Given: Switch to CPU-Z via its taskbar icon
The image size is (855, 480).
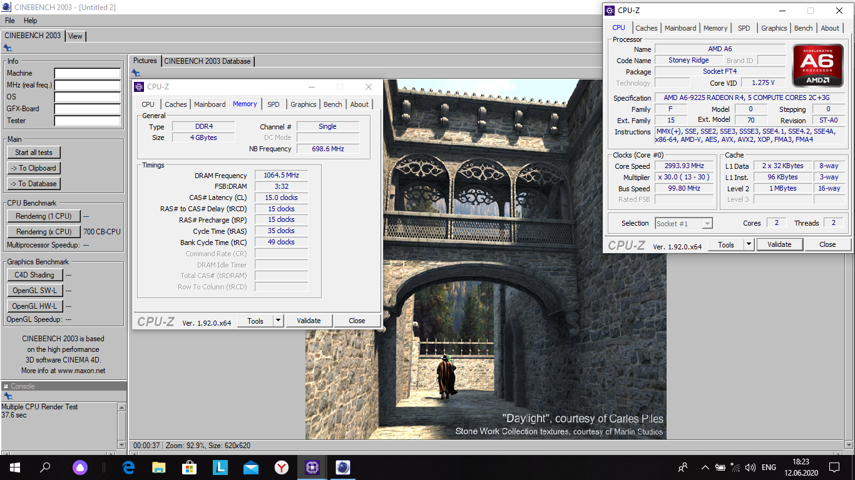Looking at the screenshot, I should tap(312, 467).
